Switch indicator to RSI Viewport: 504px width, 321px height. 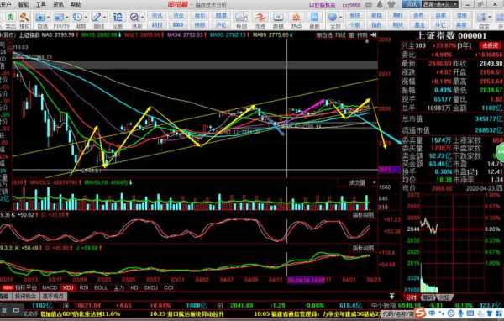click(83, 287)
